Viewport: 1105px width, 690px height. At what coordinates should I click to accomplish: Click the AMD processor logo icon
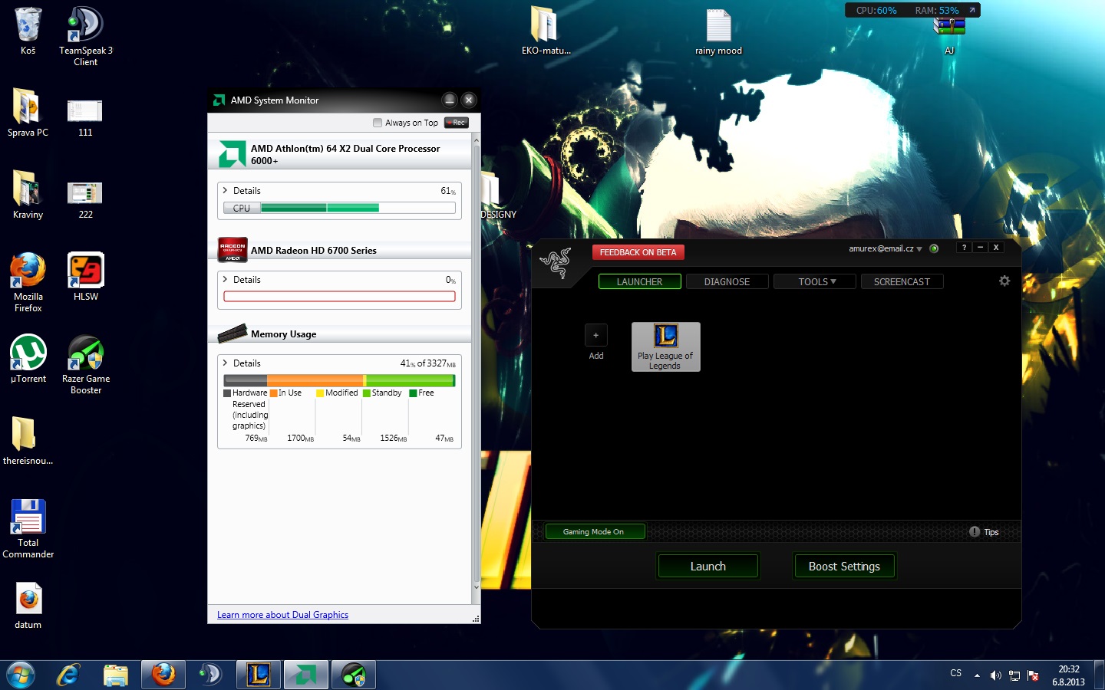pyautogui.click(x=232, y=154)
